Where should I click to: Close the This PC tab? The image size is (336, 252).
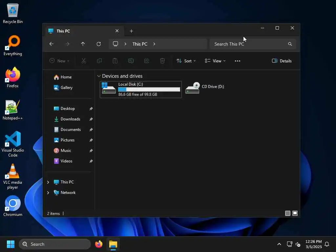click(117, 31)
